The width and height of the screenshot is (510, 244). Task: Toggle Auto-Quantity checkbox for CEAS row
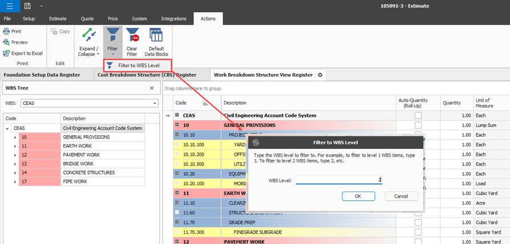click(x=418, y=115)
